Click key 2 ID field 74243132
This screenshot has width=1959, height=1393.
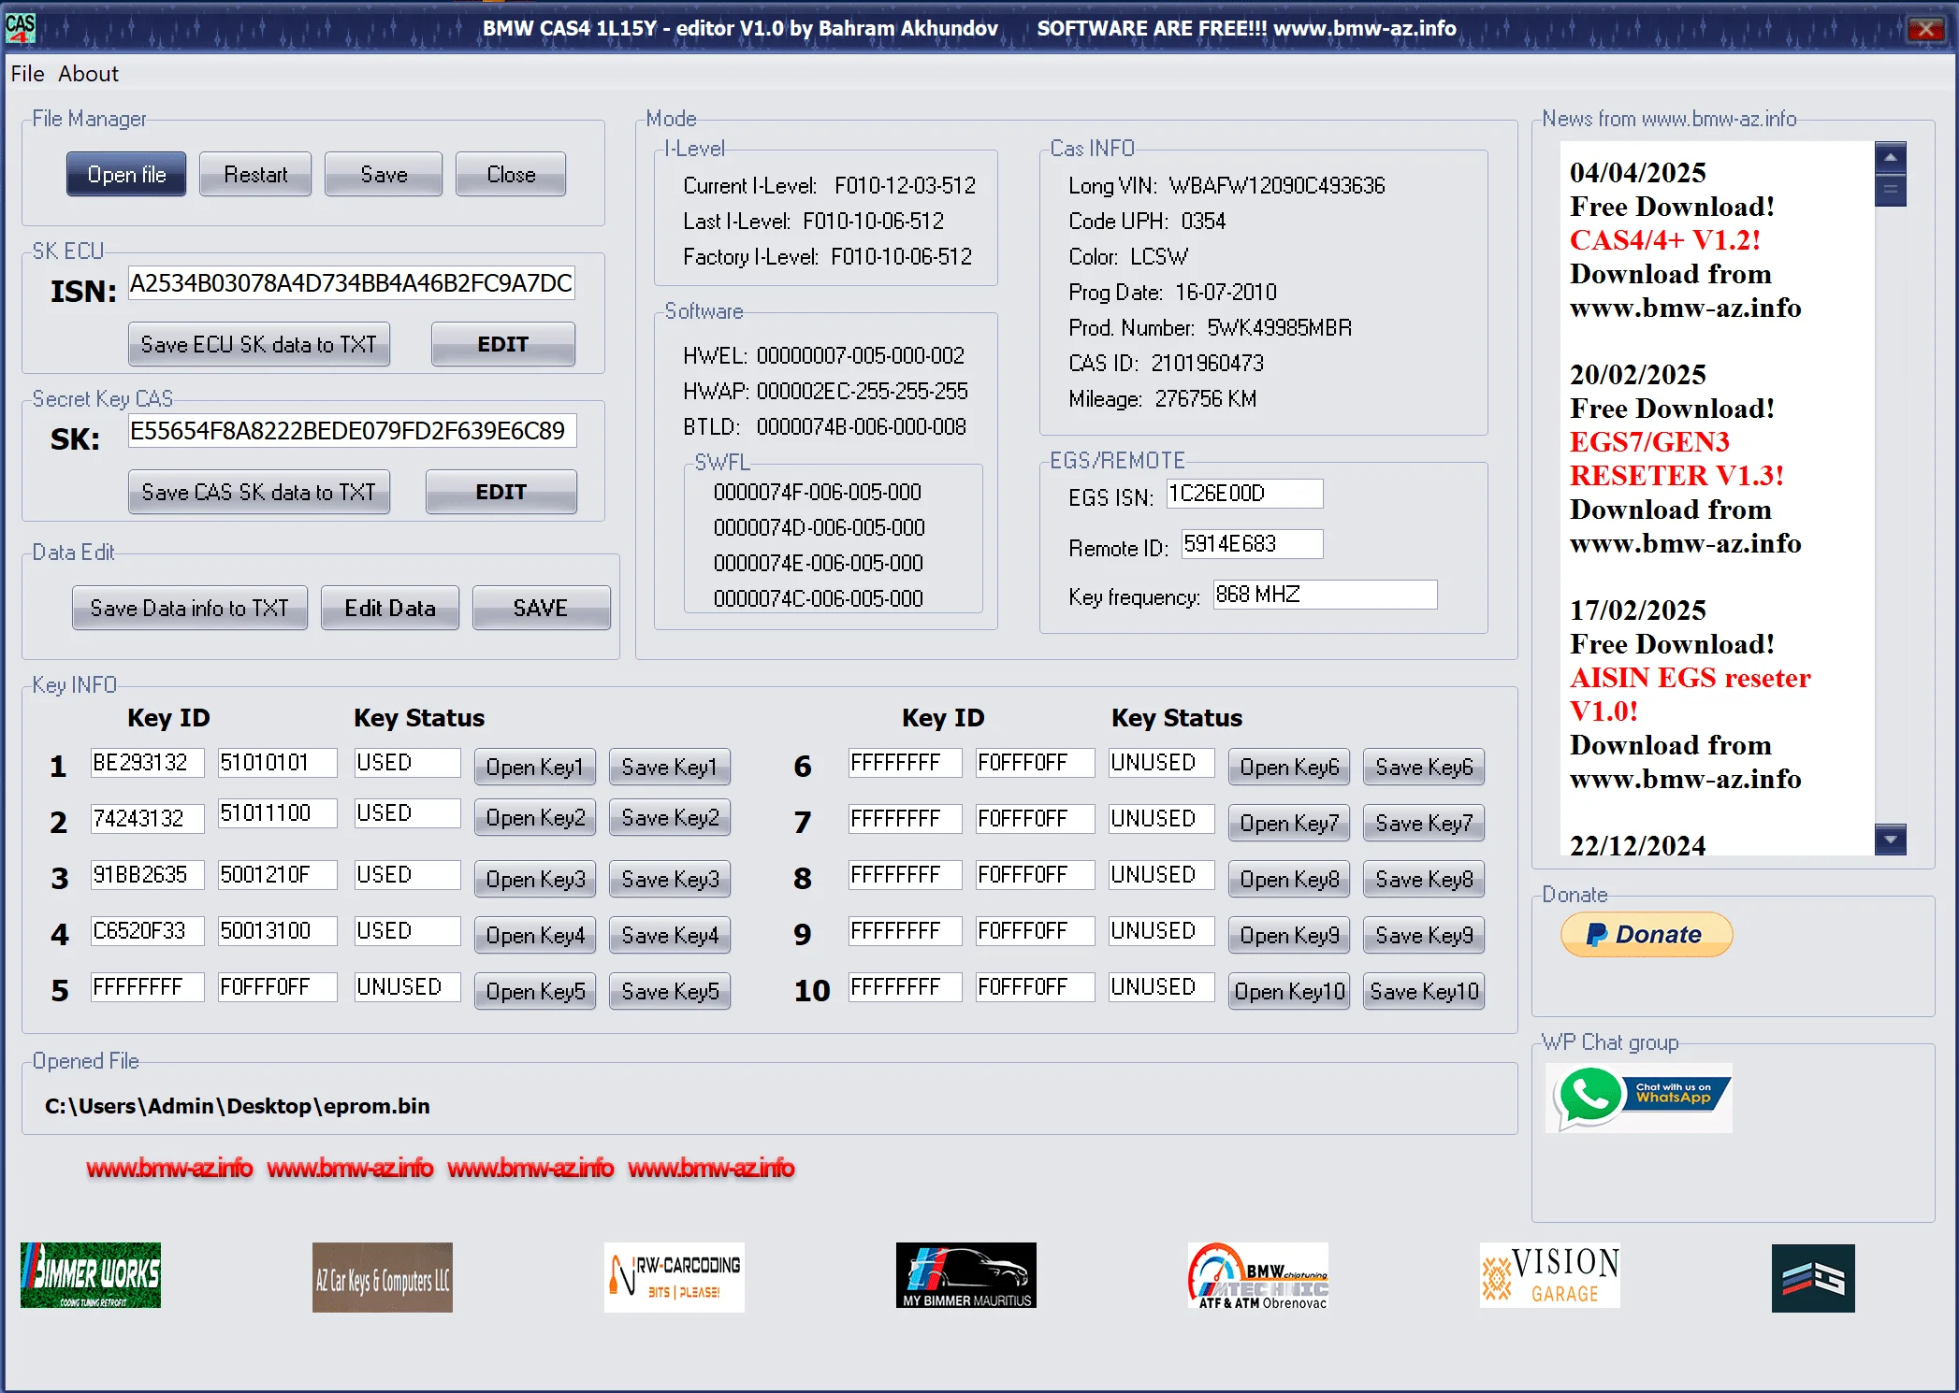(147, 819)
